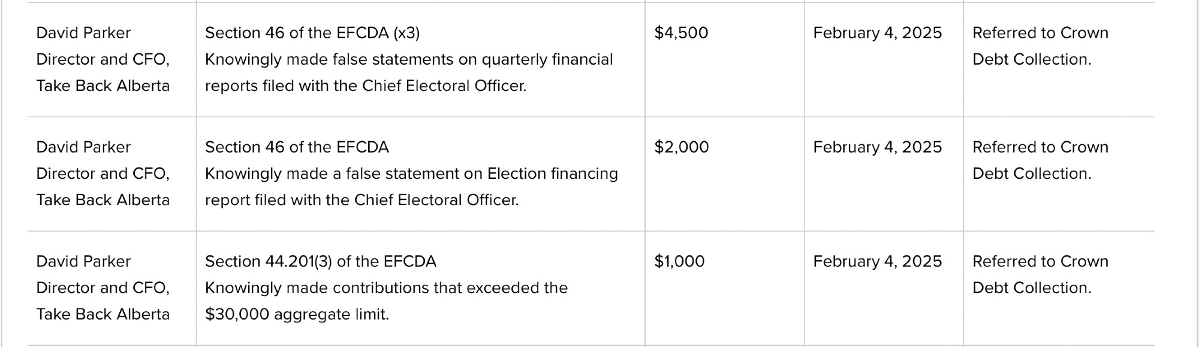Click 'Referred to Crown Debt Collection' in first row
The width and height of the screenshot is (1199, 347).
click(1040, 46)
